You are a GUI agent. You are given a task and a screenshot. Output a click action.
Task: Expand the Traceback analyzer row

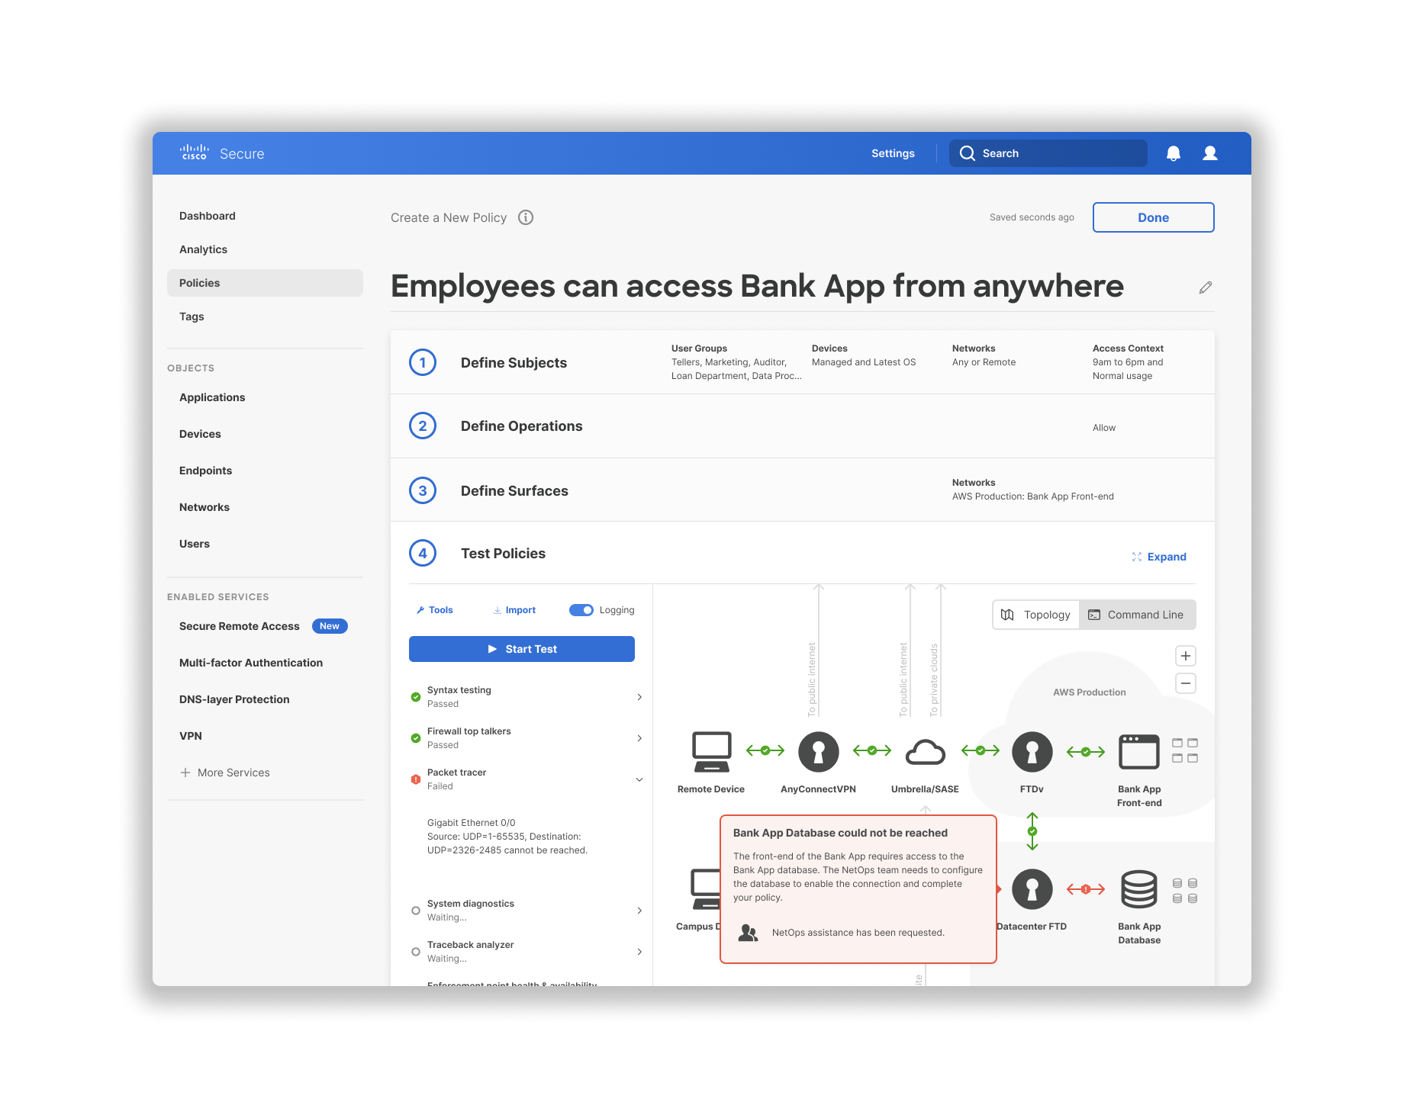coord(639,952)
